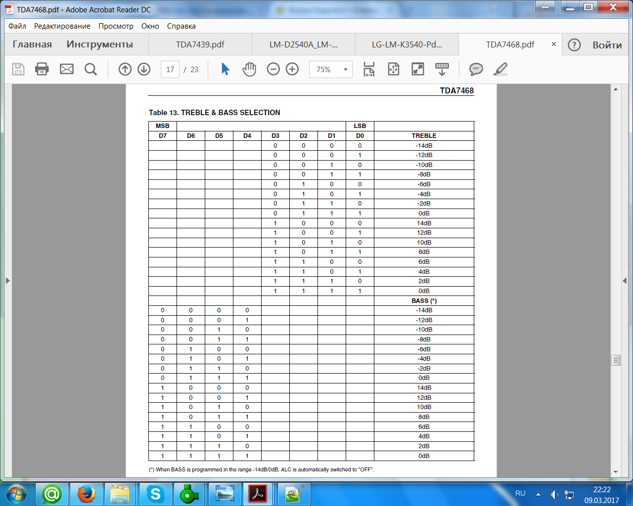Switch to the TDA7439.pdf tab
This screenshot has height=506, width=633.
tap(200, 44)
